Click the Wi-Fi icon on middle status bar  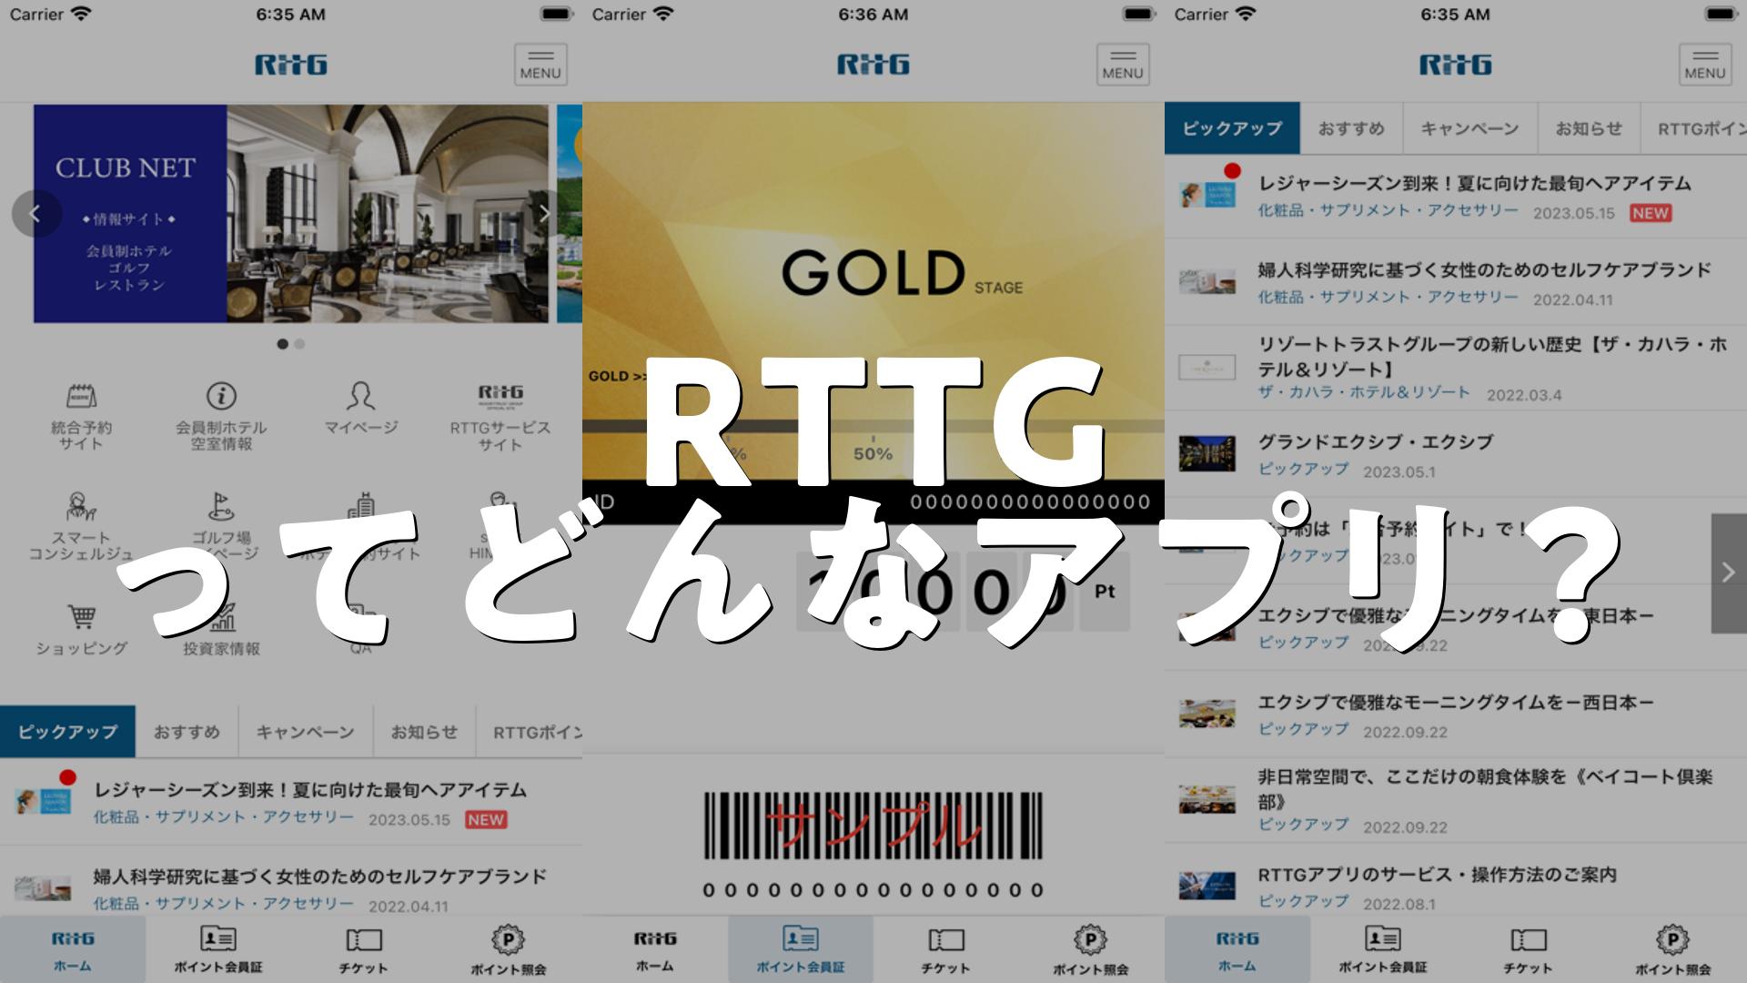[x=663, y=14]
